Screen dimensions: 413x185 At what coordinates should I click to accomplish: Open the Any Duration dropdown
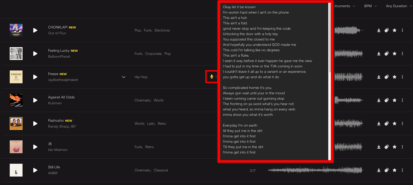[x=399, y=6]
